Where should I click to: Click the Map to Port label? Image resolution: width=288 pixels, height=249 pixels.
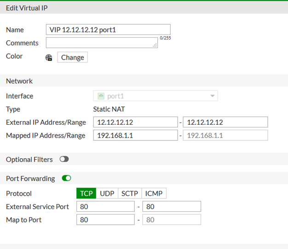pyautogui.click(x=24, y=220)
